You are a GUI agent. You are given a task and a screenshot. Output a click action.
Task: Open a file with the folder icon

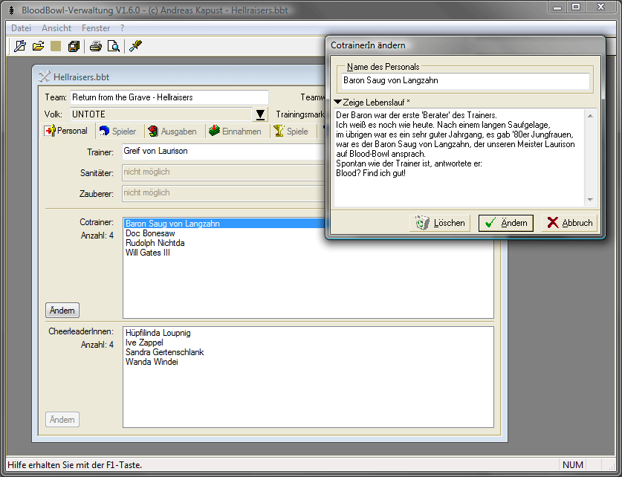point(39,46)
